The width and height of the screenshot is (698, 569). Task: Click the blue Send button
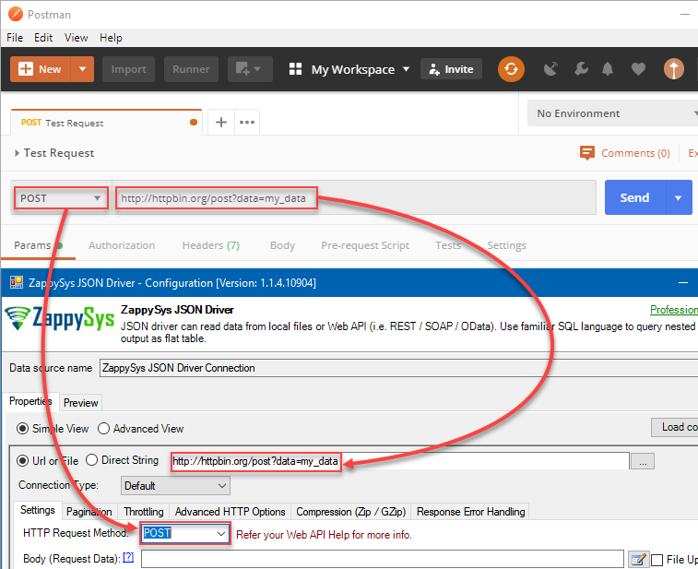tap(634, 197)
